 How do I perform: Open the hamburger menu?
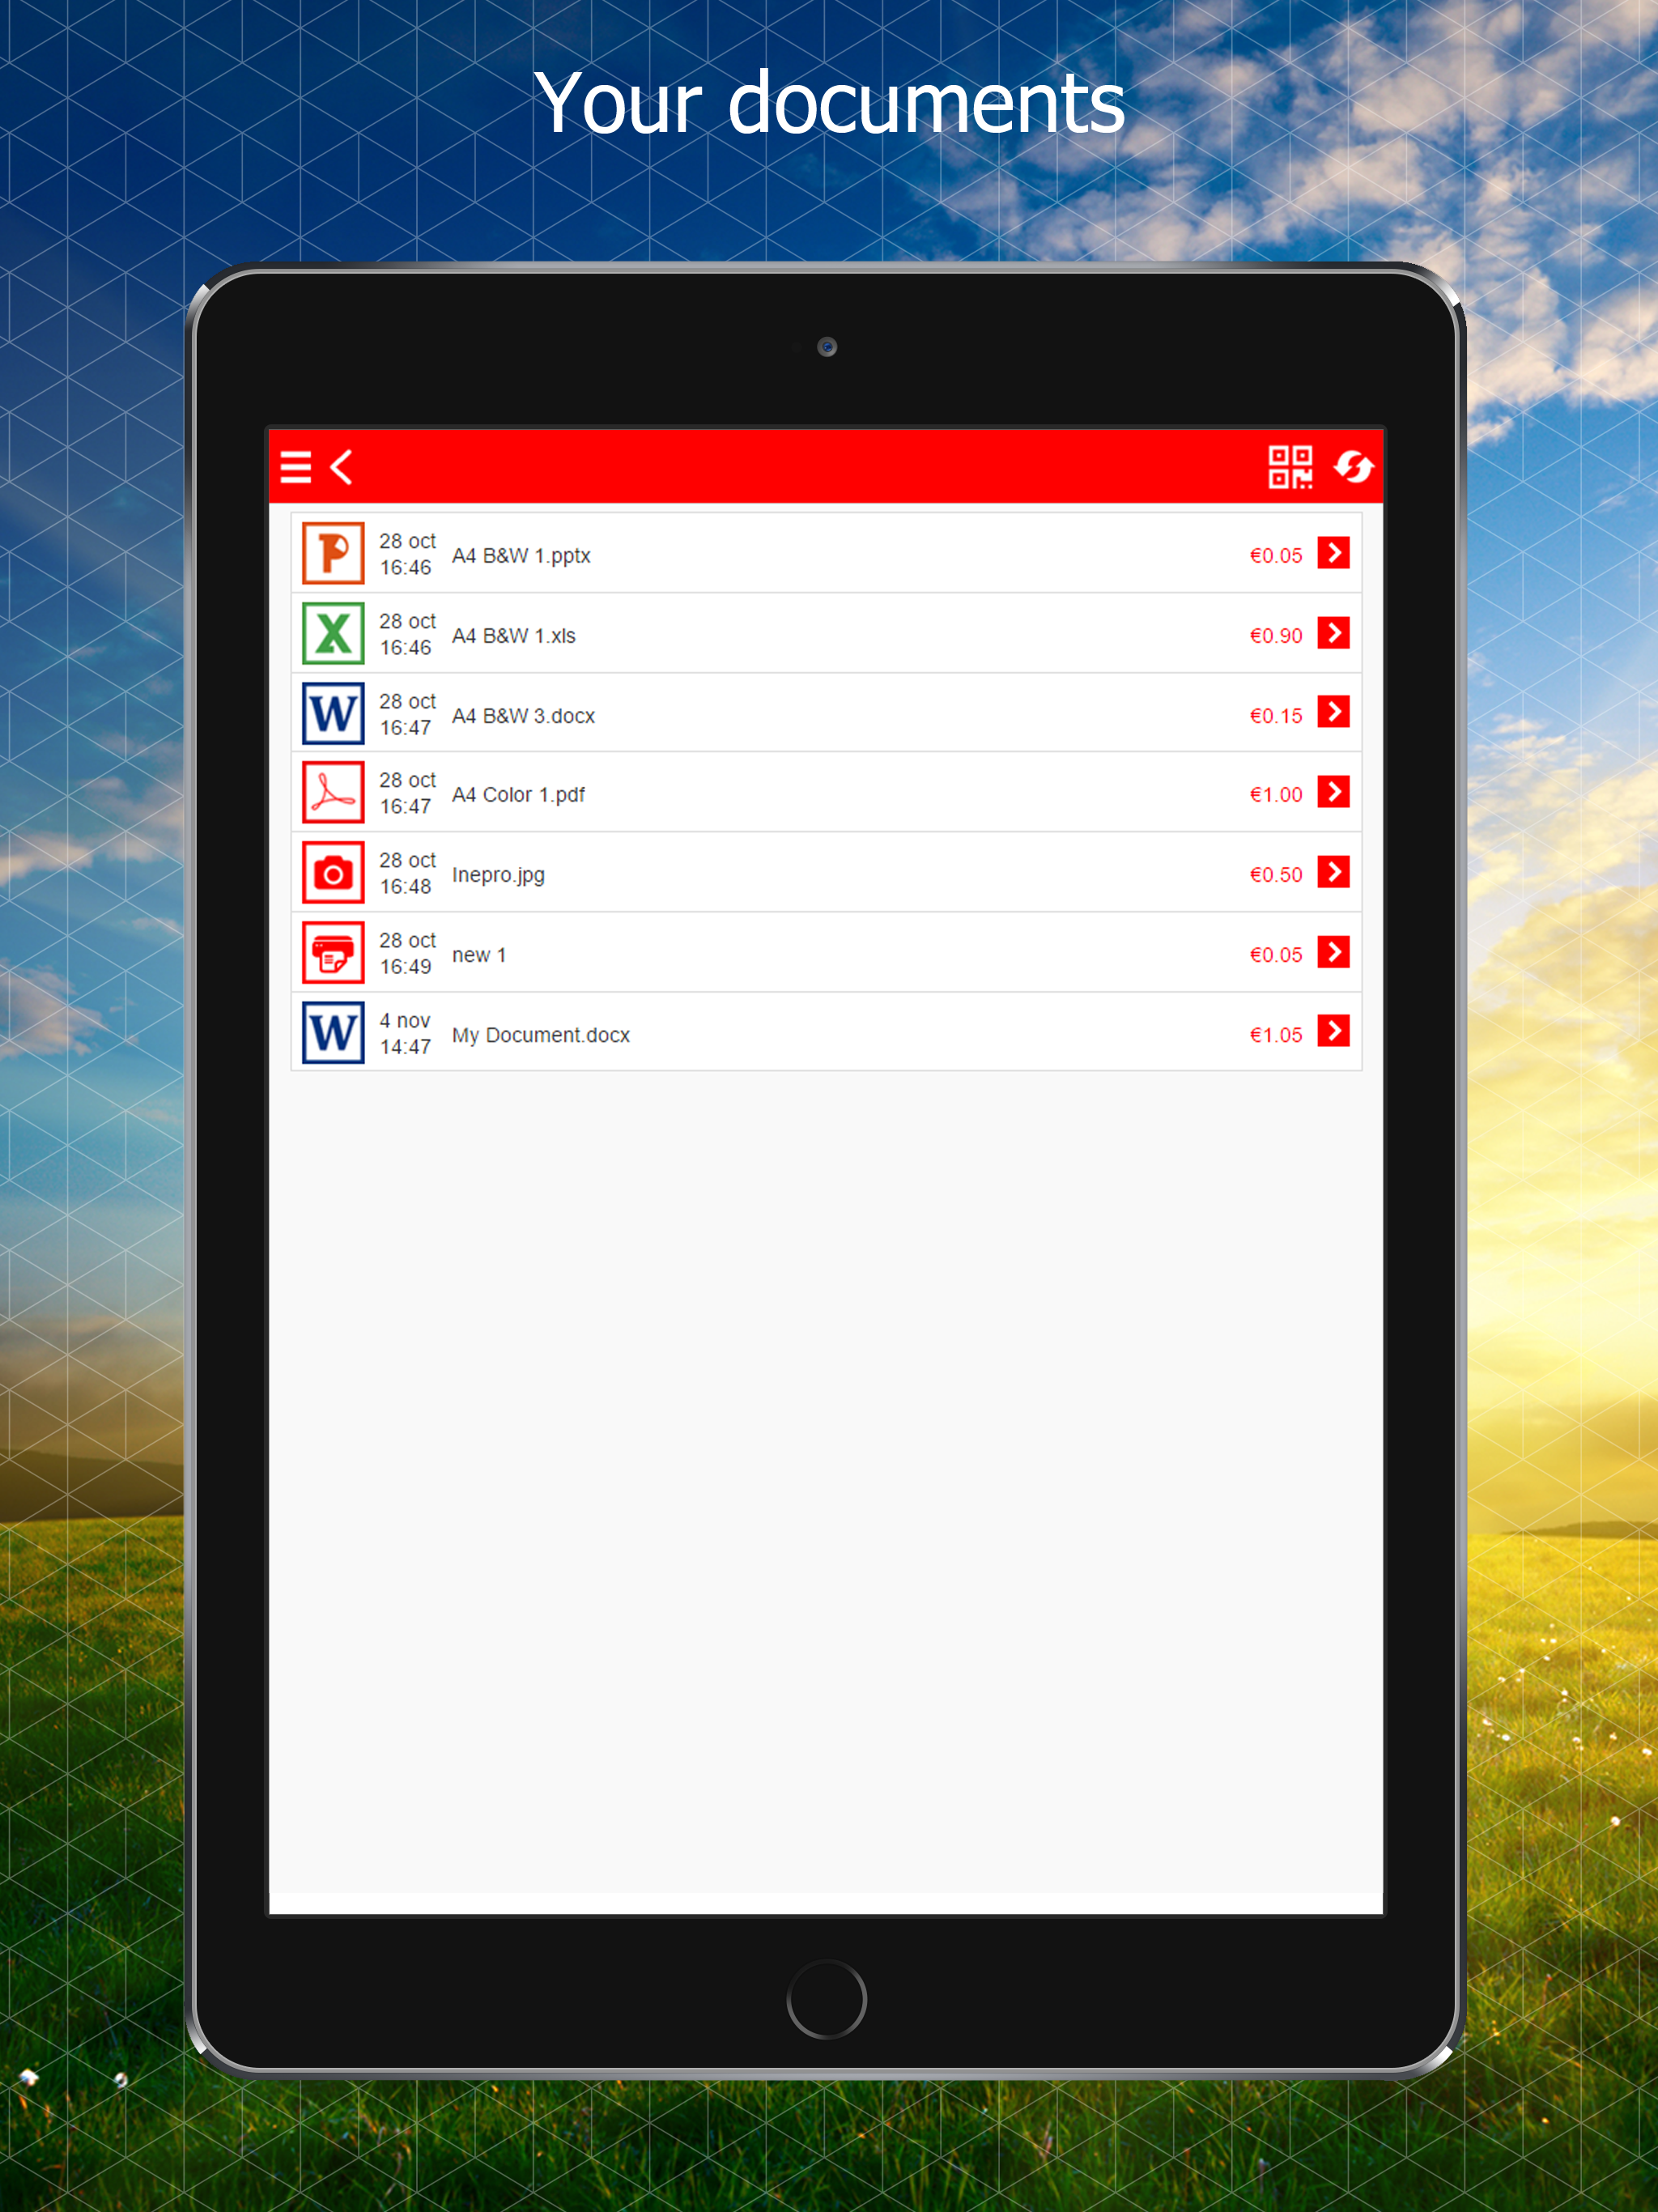295,467
